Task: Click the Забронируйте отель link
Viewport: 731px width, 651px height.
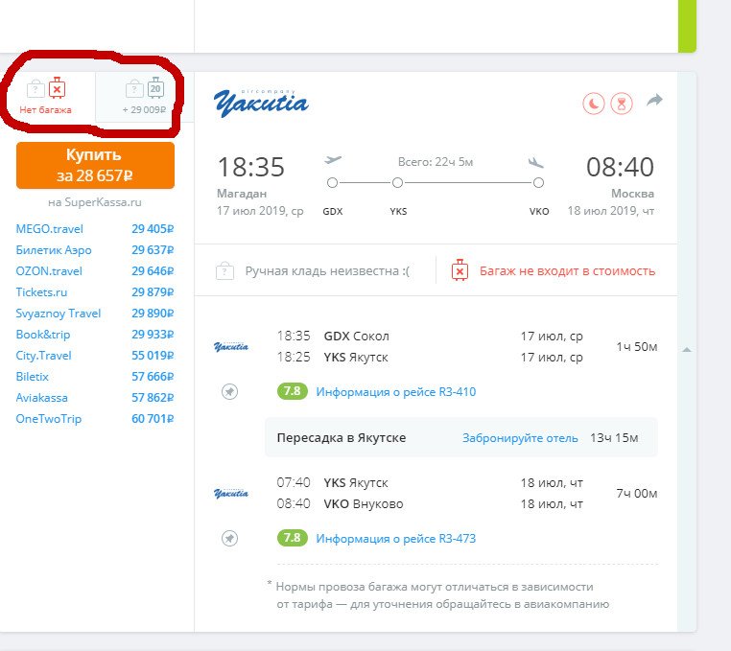Action: point(520,438)
